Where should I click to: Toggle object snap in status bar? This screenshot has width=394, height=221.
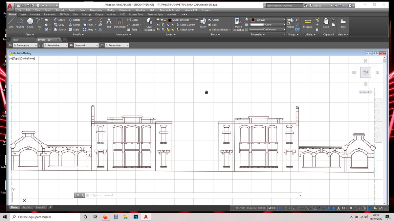[320, 208]
